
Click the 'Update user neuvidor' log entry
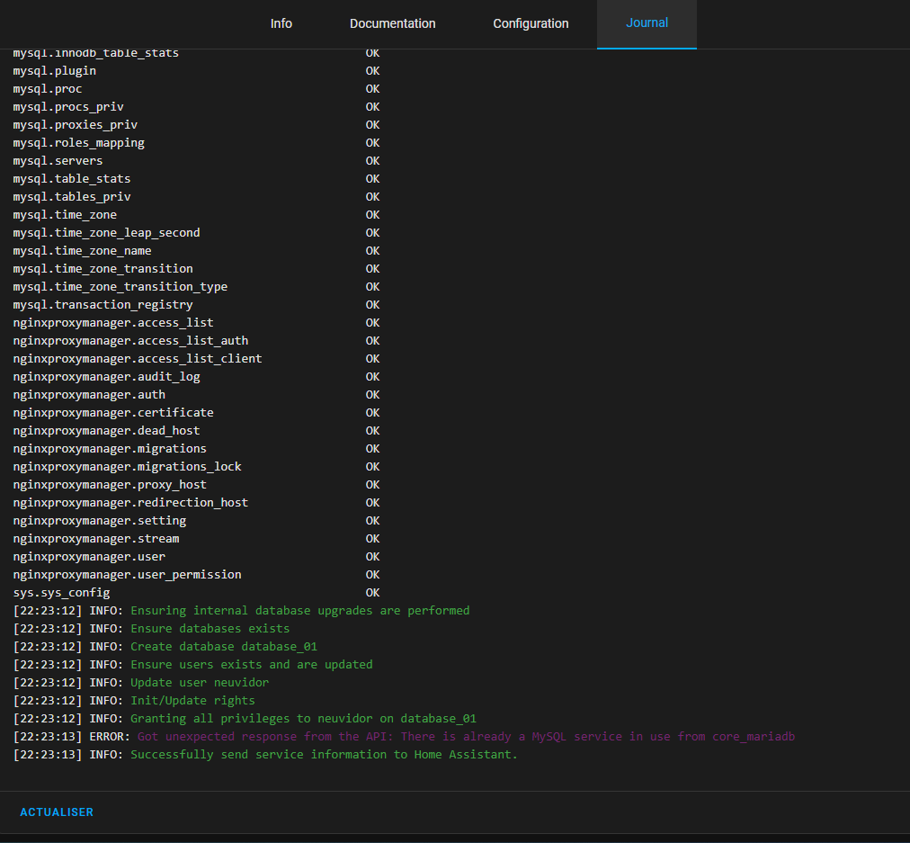coord(199,683)
